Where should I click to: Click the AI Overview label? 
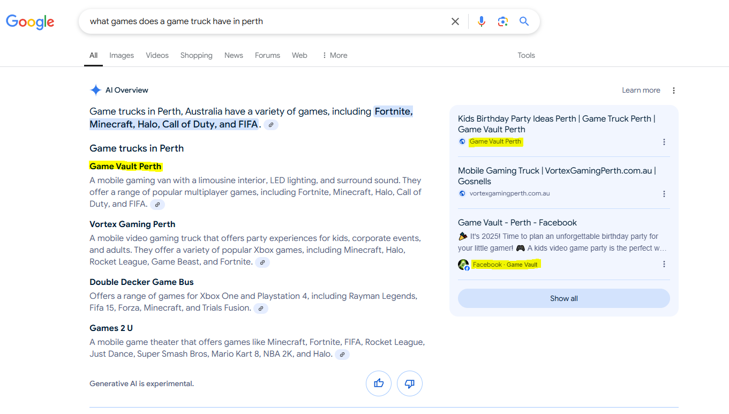[127, 90]
